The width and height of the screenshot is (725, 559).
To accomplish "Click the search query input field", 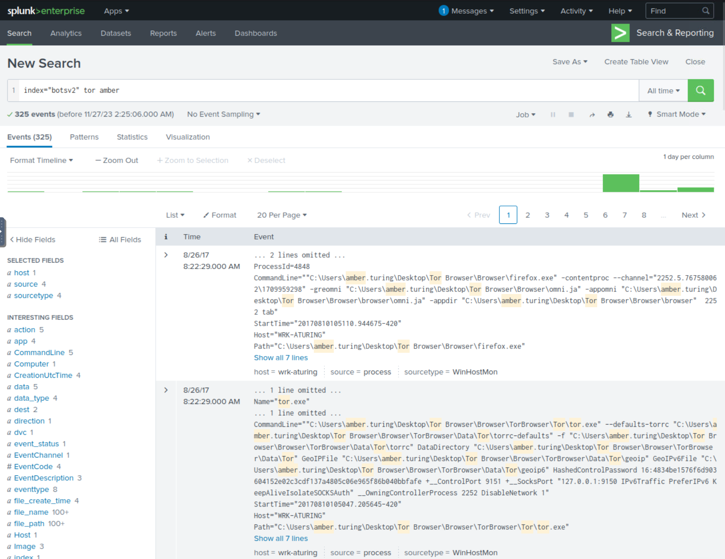I will 329,90.
